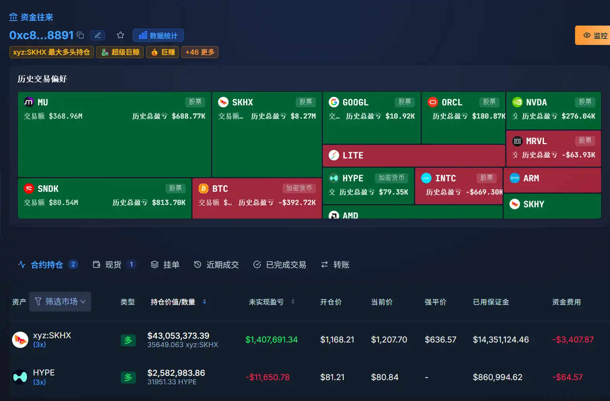Switch to the 合约持仓 tab
Screen dimensions: 610x401
(x=48, y=265)
